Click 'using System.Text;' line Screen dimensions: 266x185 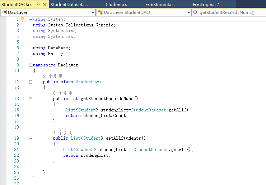tap(55, 36)
